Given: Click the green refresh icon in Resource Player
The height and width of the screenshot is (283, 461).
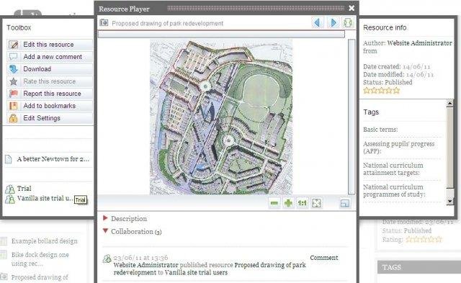Looking at the screenshot, I should pyautogui.click(x=348, y=22).
